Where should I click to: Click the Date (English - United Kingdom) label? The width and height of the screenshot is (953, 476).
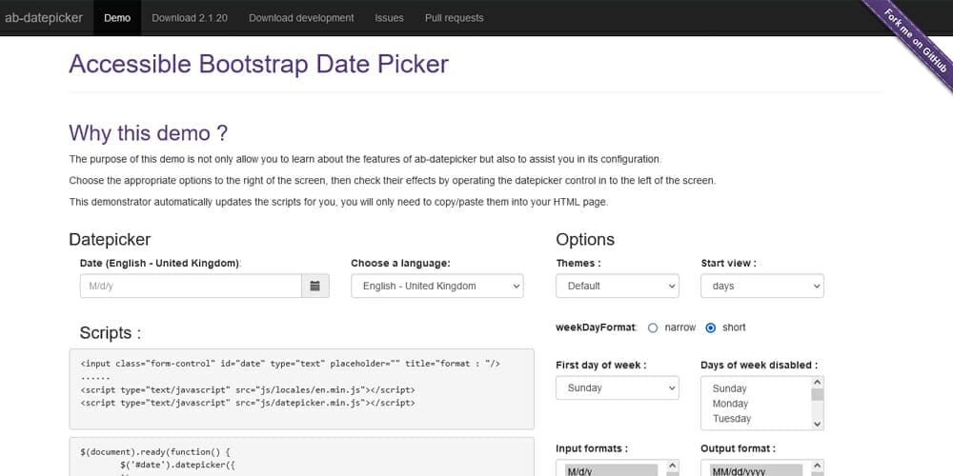160,263
